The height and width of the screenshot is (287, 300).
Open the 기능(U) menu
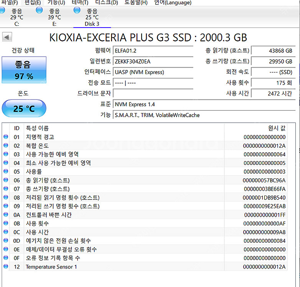pos(56,2)
